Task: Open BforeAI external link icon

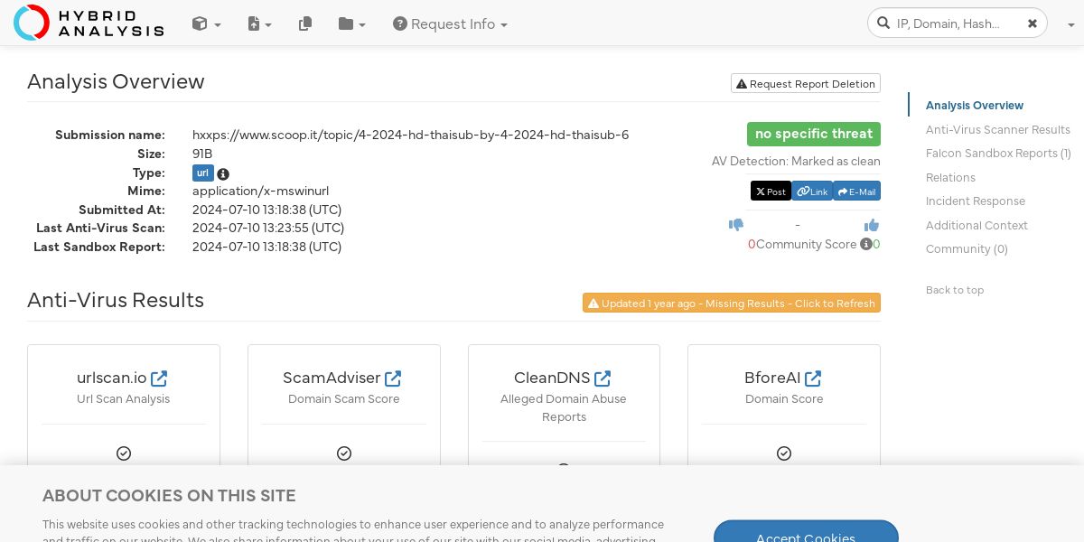Action: coord(813,378)
